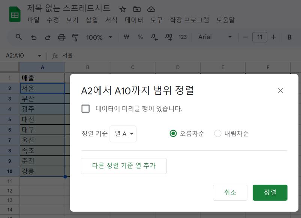
Task: Switch sorting to 내림차순
Action: pyautogui.click(x=217, y=133)
